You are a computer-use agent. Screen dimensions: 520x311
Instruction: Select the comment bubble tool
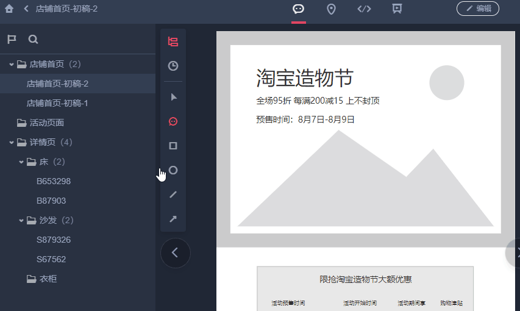(173, 121)
